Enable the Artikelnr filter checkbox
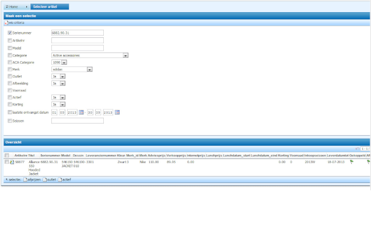The image size is (371, 247). [10, 40]
